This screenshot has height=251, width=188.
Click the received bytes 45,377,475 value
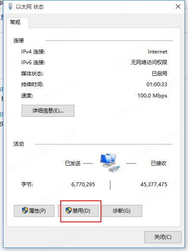[x=154, y=185]
